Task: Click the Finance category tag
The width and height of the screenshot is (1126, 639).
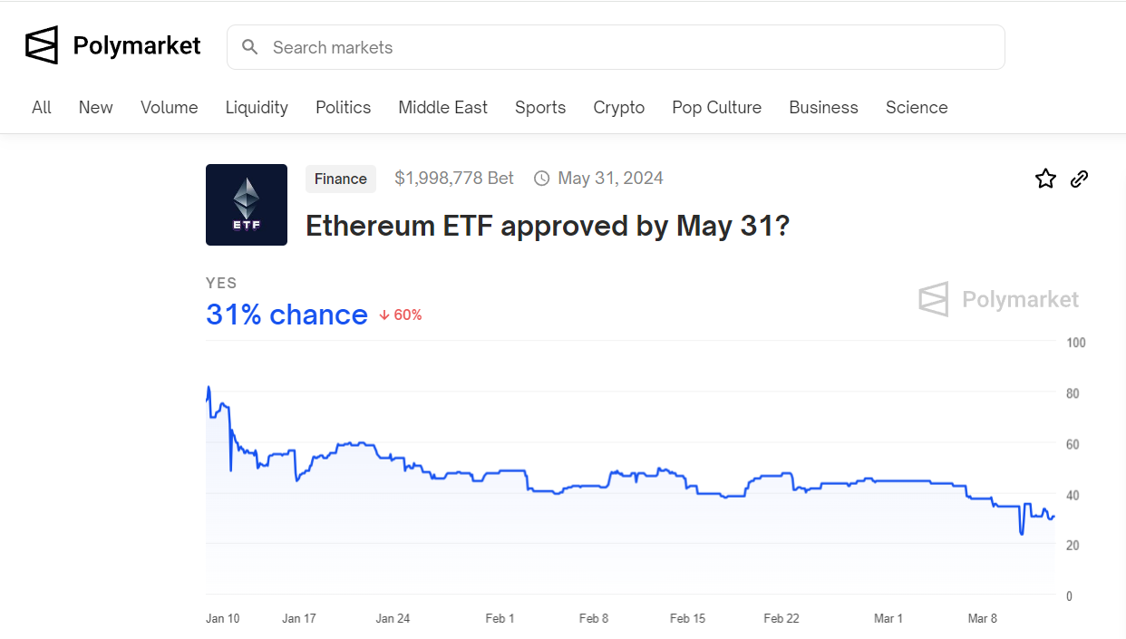Action: 341,179
